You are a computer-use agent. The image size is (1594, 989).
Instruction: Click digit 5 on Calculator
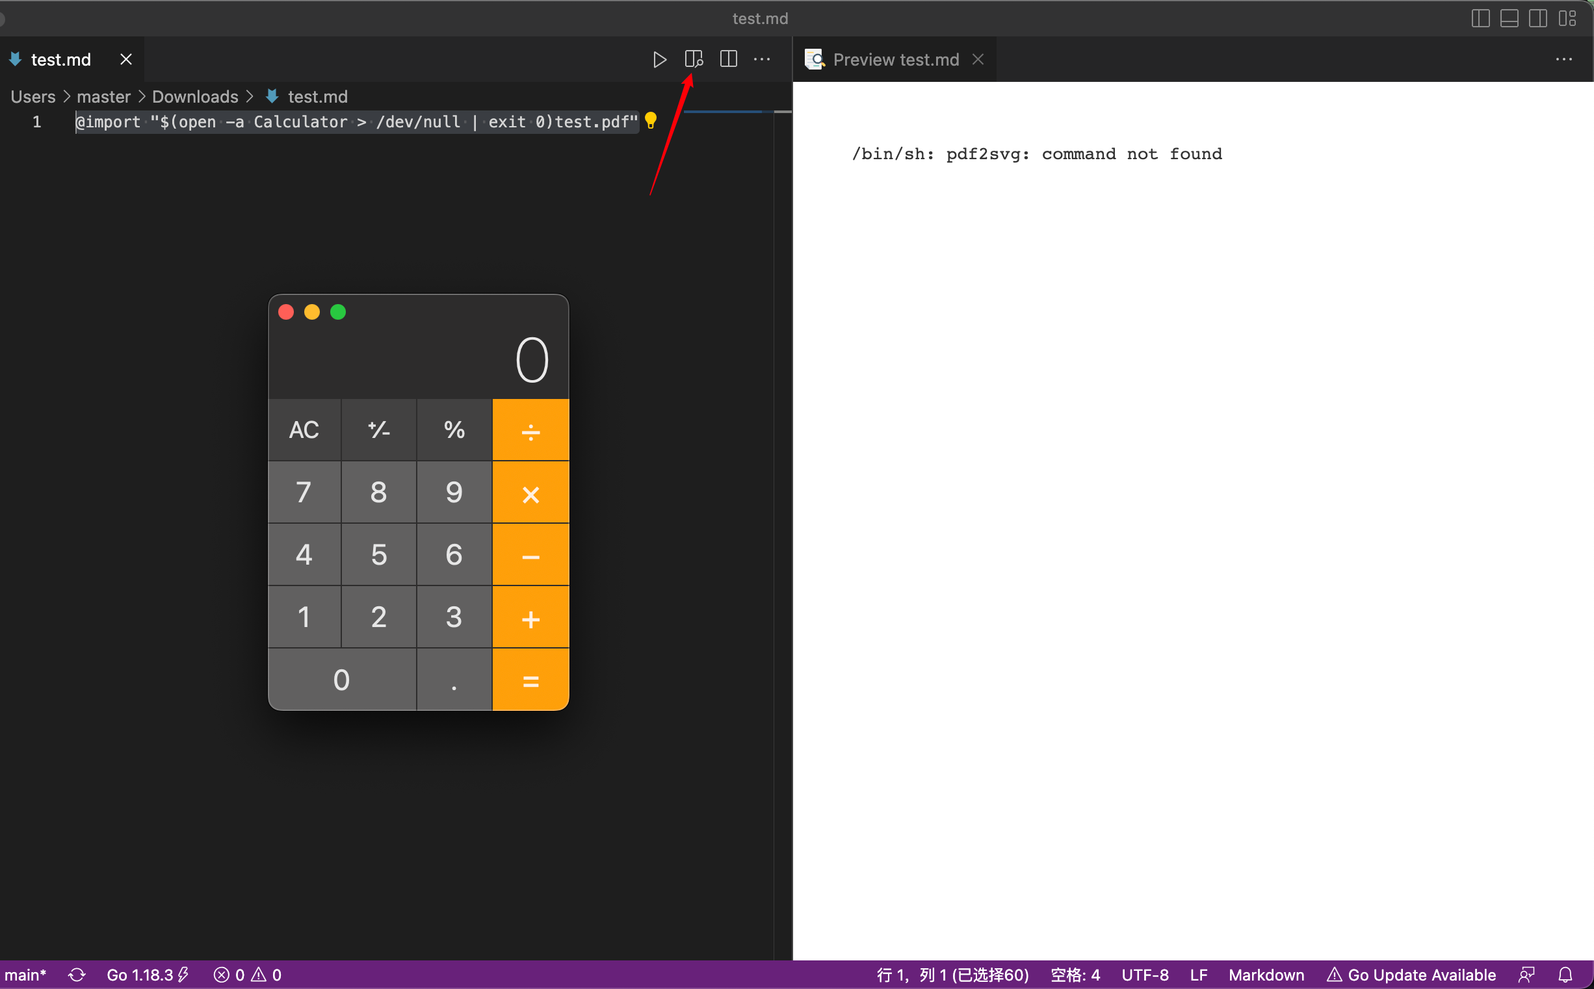379,555
